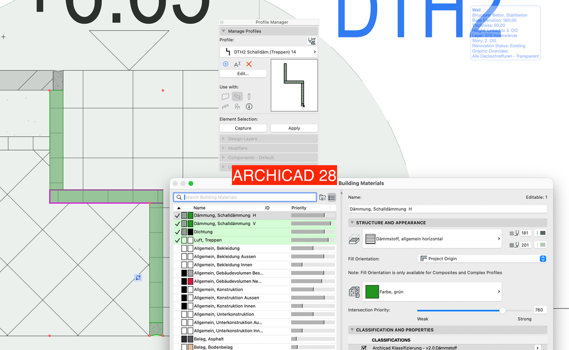Select Allgemein, Unterkonstruktion material
569x350 pixels.
tap(255, 314)
